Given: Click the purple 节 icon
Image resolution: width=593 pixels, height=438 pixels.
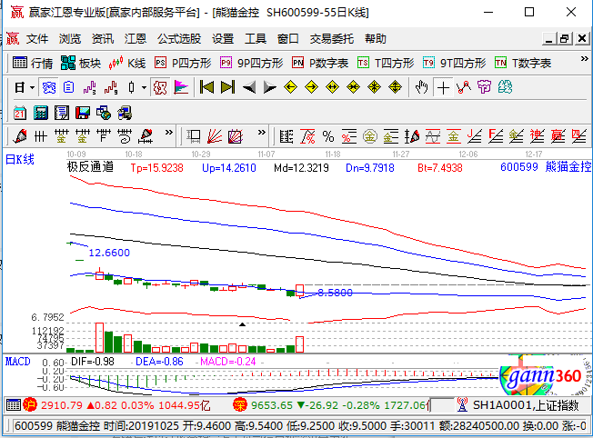Looking at the screenshot, I should pyautogui.click(x=484, y=87).
